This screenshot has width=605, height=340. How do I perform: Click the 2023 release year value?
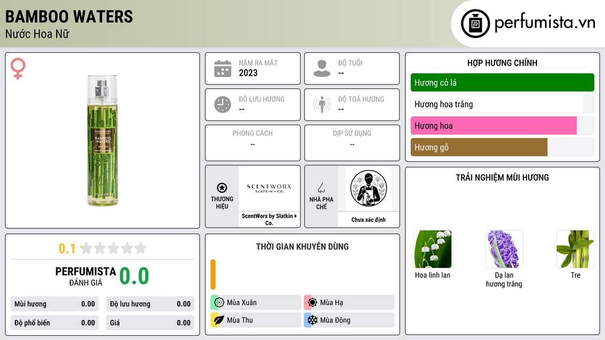tap(248, 73)
